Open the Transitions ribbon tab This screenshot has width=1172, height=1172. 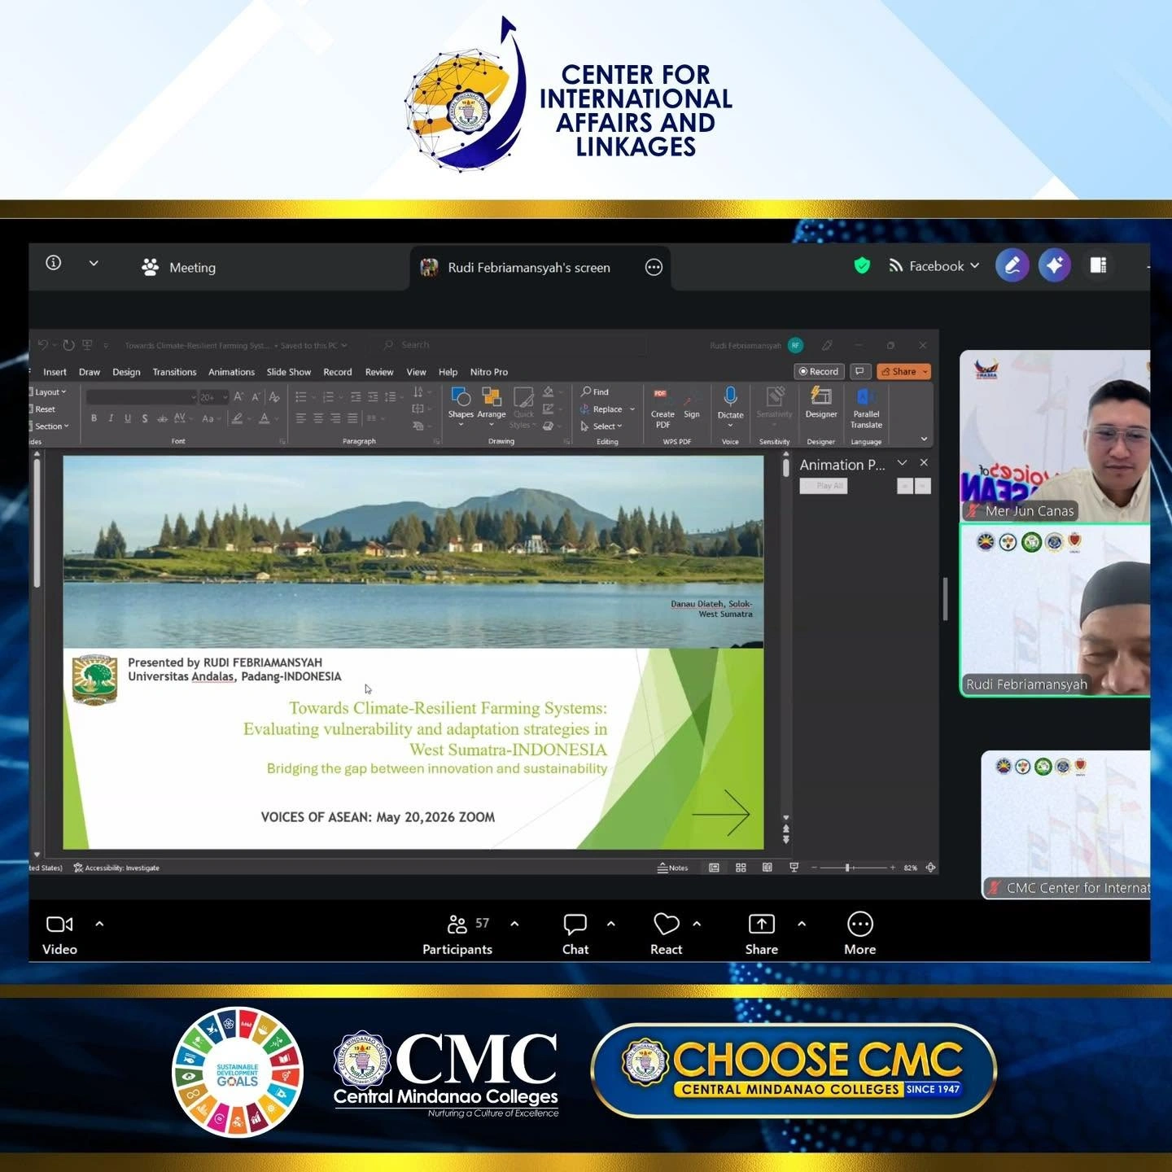click(174, 372)
